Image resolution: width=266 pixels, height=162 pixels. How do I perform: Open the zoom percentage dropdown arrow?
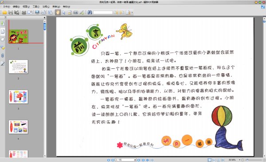click(x=239, y=160)
